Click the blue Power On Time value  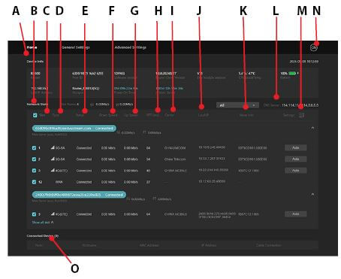click(126, 89)
